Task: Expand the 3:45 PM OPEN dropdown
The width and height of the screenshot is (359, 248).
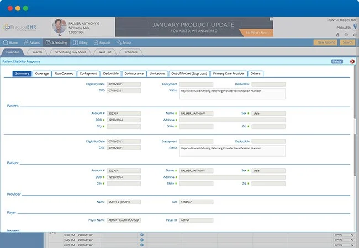Action: 344,240
